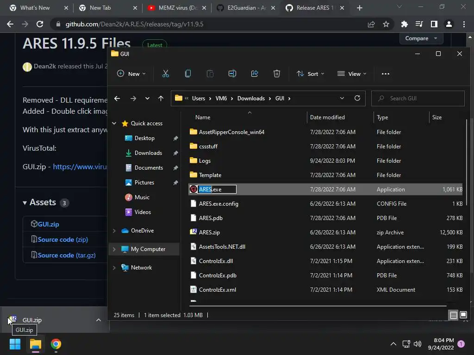Click the Cut scissors icon in Explorer toolbar
This screenshot has height=355, width=474.
(166, 73)
